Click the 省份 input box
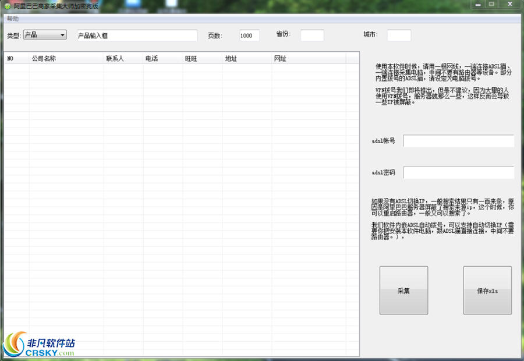The height and width of the screenshot is (361, 524). pyautogui.click(x=312, y=36)
